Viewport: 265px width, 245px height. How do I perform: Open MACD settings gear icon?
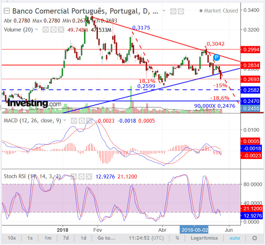82,121
